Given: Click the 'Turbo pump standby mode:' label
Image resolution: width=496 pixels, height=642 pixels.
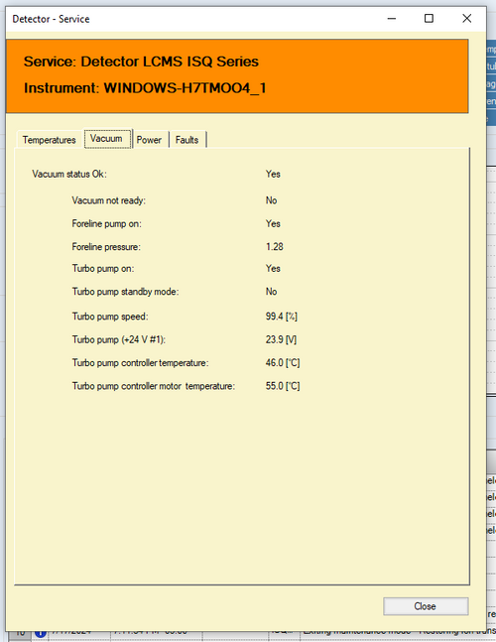Looking at the screenshot, I should (x=125, y=292).
